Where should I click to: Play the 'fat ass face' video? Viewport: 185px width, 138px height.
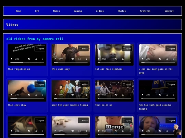pos(99,59)
